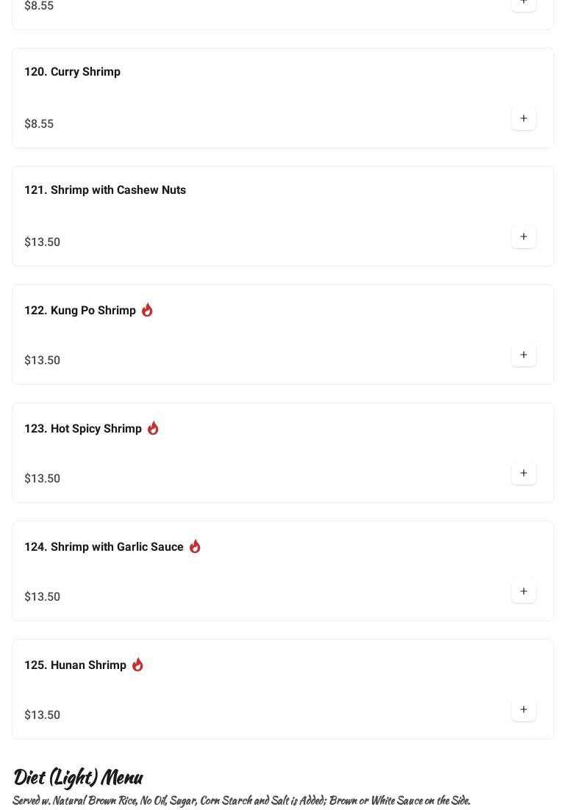Open the 120. Curry Shrimp item
This screenshot has width=566, height=810.
click(x=72, y=72)
